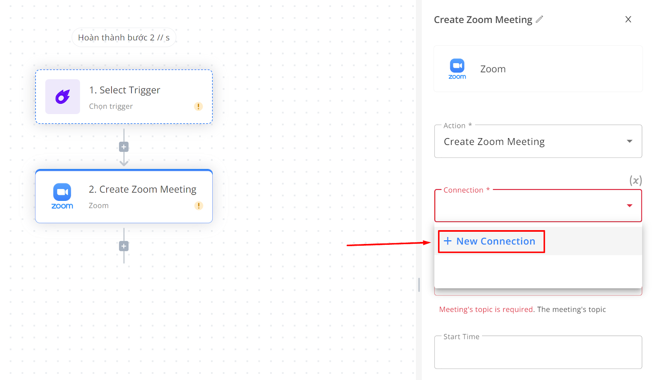
Task: Click the Zoom app name card
Action: 538,69
